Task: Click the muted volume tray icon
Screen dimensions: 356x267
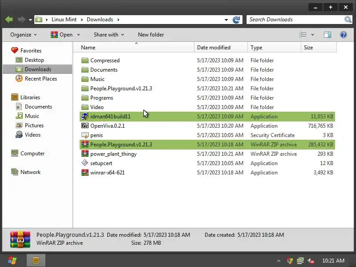Action: pyautogui.click(x=311, y=261)
